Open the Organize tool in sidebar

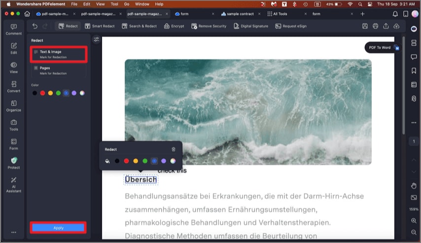tap(14, 106)
